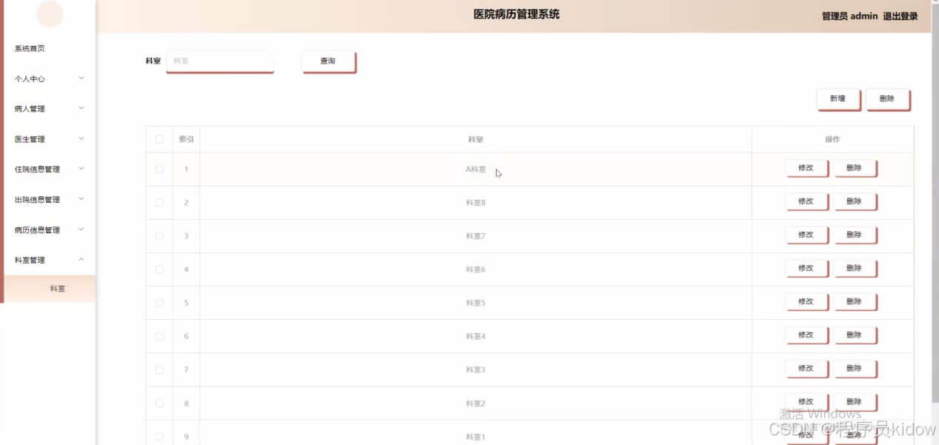Viewport: 939px width, 445px height.
Task: Open the 系统首页 menu item
Action: pyautogui.click(x=30, y=48)
